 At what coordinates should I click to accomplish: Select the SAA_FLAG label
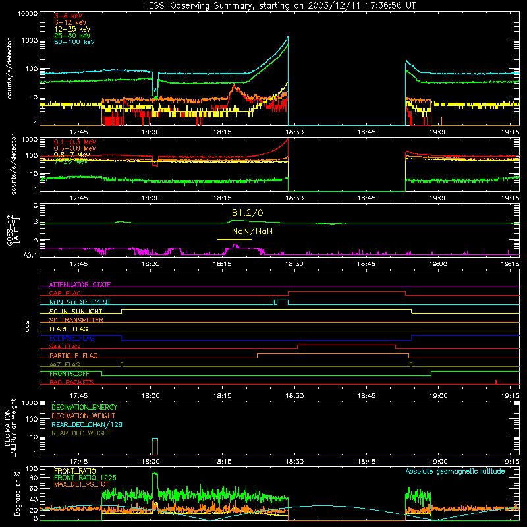(65, 347)
